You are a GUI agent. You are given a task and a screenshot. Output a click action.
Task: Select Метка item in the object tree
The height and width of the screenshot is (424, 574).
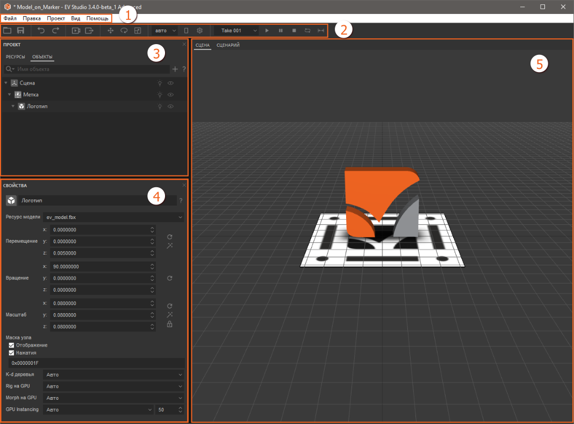click(31, 95)
